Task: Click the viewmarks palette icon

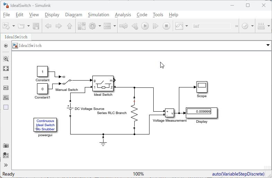Action: (6, 155)
